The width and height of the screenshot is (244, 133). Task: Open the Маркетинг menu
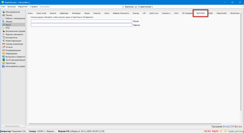pos(22,6)
